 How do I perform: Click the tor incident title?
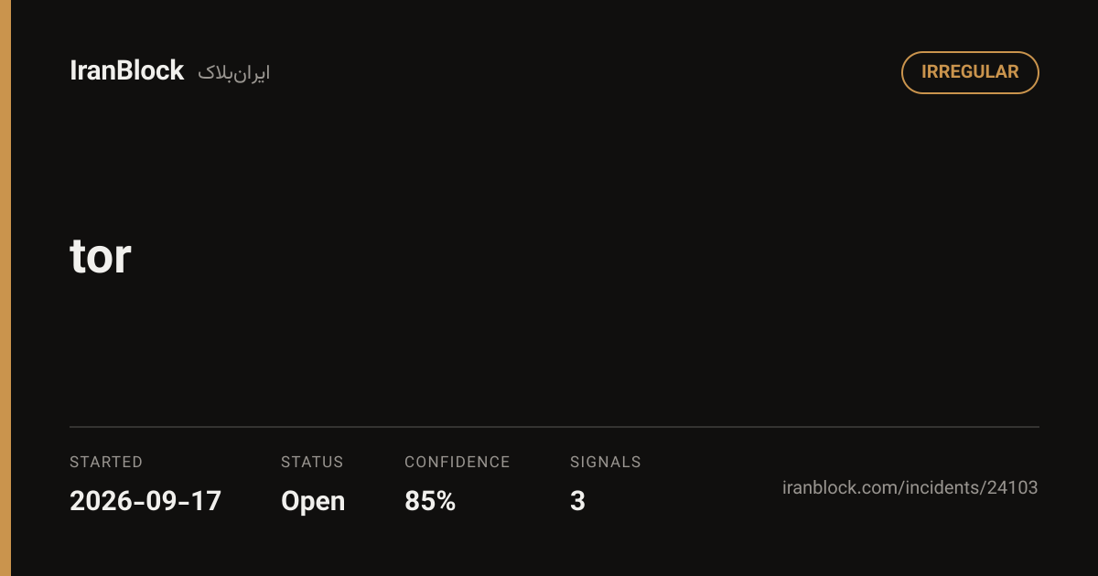[101, 257]
